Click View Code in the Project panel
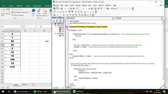 click(54, 21)
